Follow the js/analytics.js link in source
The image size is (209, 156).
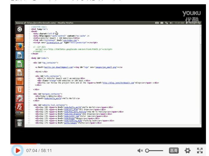click(x=54, y=43)
